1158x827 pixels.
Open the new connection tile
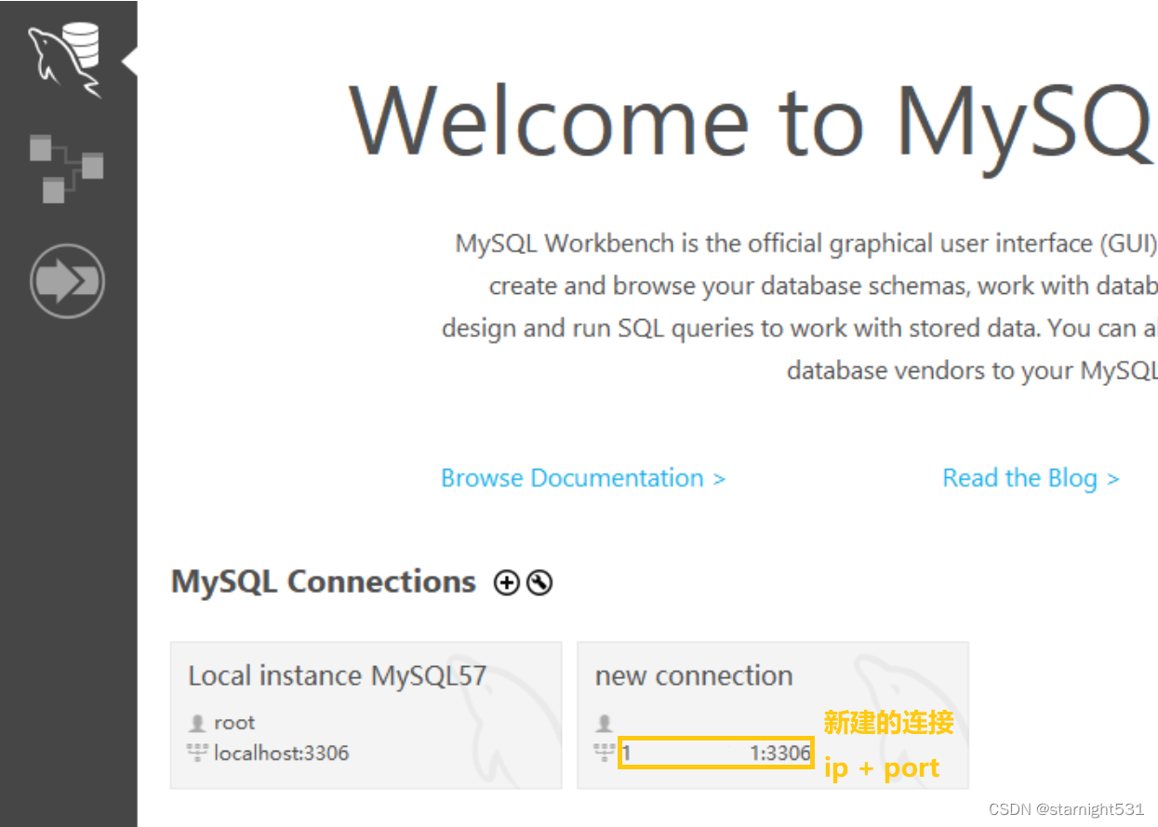pyautogui.click(x=773, y=715)
